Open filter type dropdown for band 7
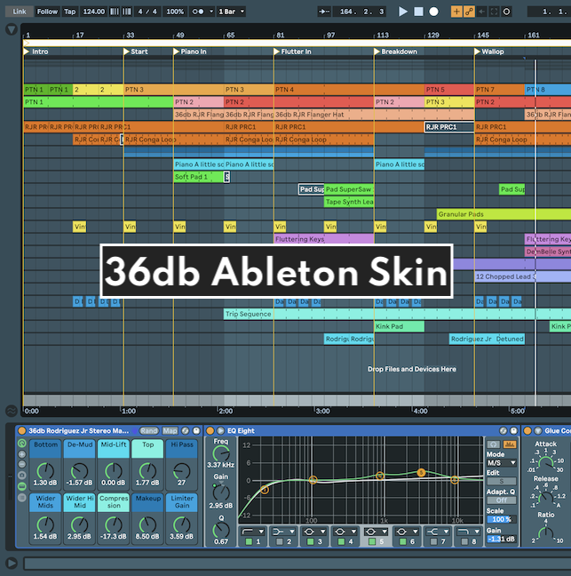The image size is (571, 576). coord(438,532)
